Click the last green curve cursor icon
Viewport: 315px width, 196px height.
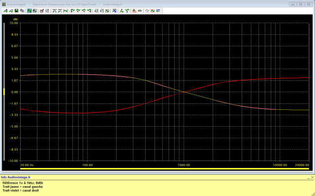89,11
